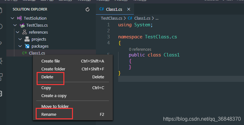The width and height of the screenshot is (244, 125).
Task: Choose Create folder from context menu
Action: tap(73, 69)
